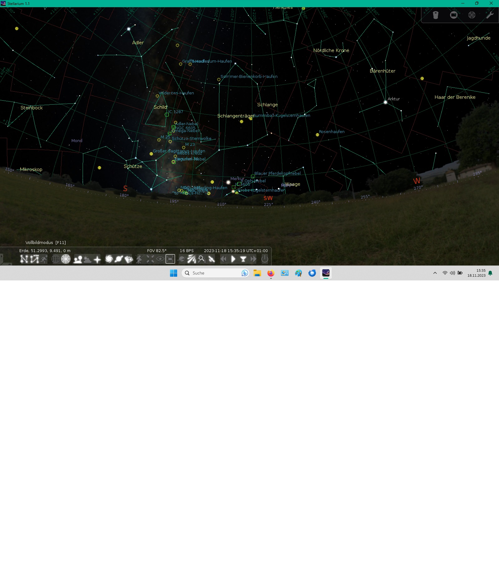
Task: Set normal time rate play button
Action: [233, 259]
